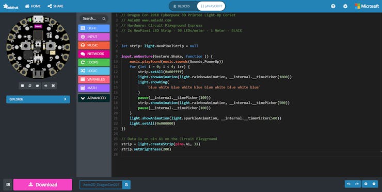Open the settings gear menu
The width and height of the screenshot is (382, 192).
345,6
